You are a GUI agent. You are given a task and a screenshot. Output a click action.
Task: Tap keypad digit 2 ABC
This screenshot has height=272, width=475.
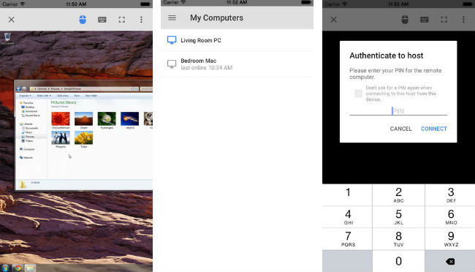tap(399, 195)
